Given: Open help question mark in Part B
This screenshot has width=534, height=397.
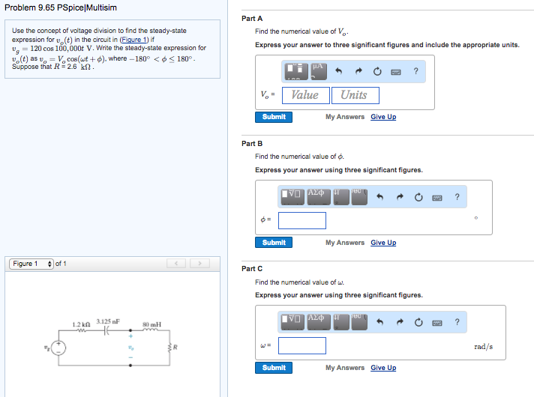Looking at the screenshot, I should (x=457, y=197).
